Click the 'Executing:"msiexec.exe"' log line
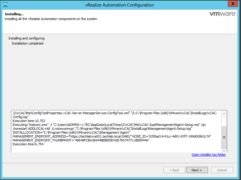This screenshot has height=180, width=241. [109, 125]
